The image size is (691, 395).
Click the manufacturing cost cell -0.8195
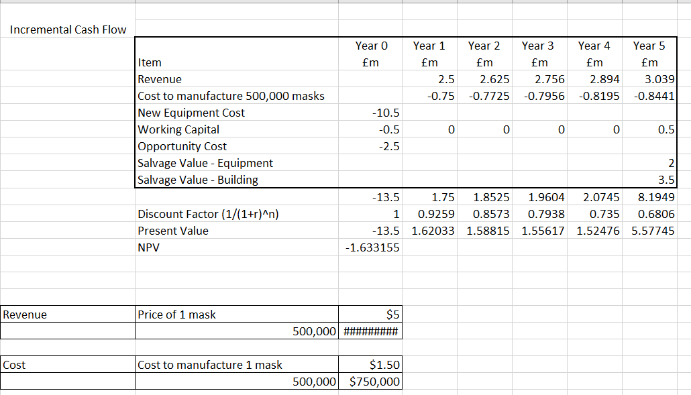595,96
